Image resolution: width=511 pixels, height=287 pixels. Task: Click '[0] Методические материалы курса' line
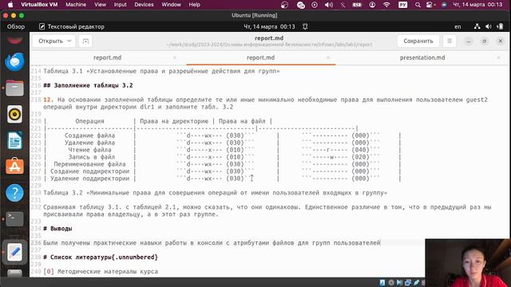point(101,271)
